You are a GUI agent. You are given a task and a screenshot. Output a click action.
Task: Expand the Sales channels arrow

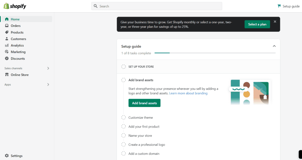(x=48, y=68)
